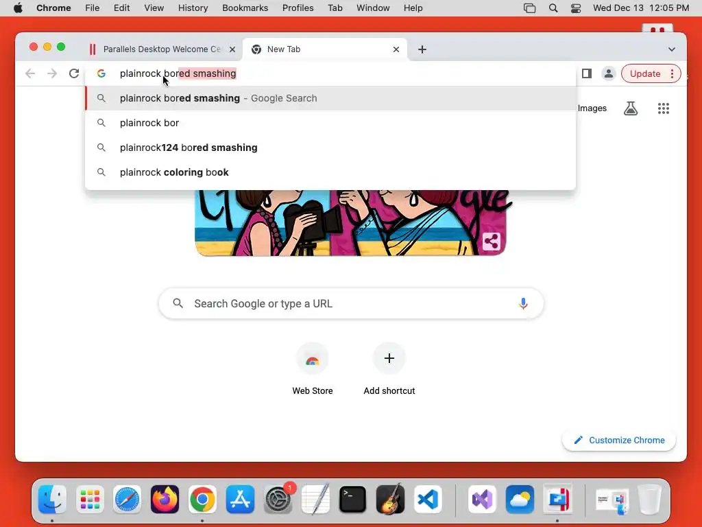Viewport: 702px width, 527px height.
Task: Open Customize Chrome button
Action: coord(619,440)
